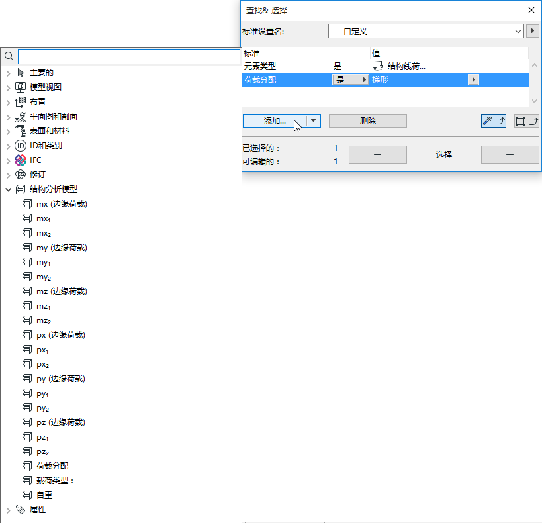This screenshot has height=523, width=542.
Task: Select the mx₂ criterion
Action: [44, 233]
